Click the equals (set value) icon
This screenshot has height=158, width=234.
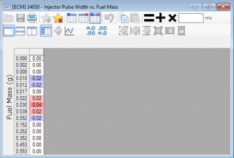[x=148, y=18]
